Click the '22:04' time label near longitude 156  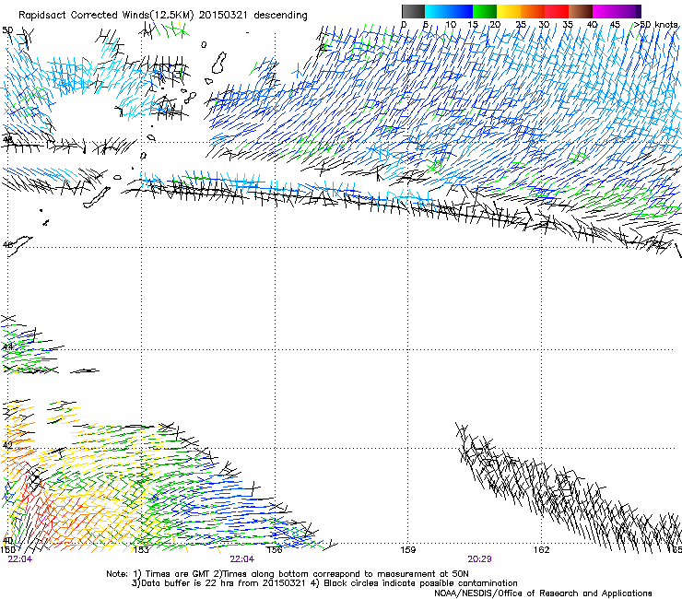(x=242, y=559)
